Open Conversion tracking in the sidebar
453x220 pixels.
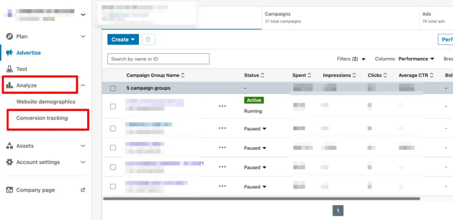(x=42, y=118)
